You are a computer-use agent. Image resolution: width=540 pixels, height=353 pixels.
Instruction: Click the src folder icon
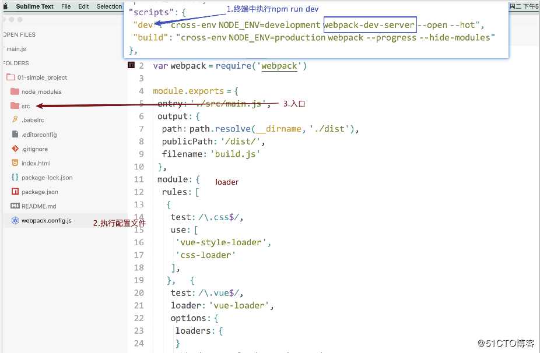(x=15, y=105)
